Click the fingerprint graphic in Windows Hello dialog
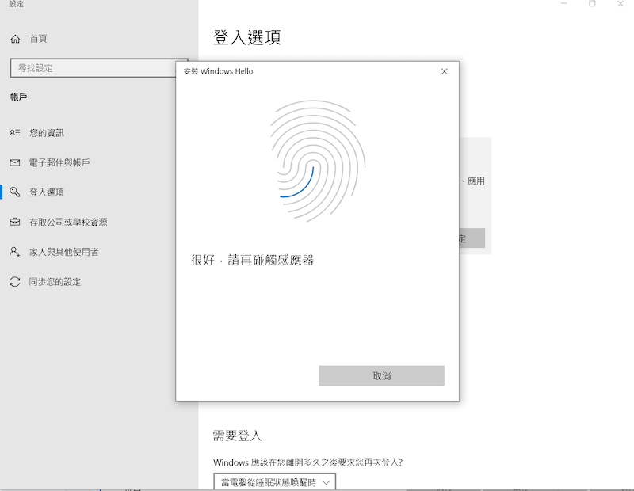 pyautogui.click(x=318, y=161)
